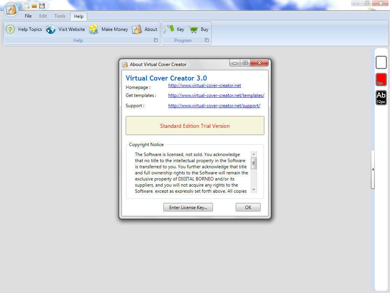Open the Support page link
This screenshot has width=390, height=293.
[214, 106]
